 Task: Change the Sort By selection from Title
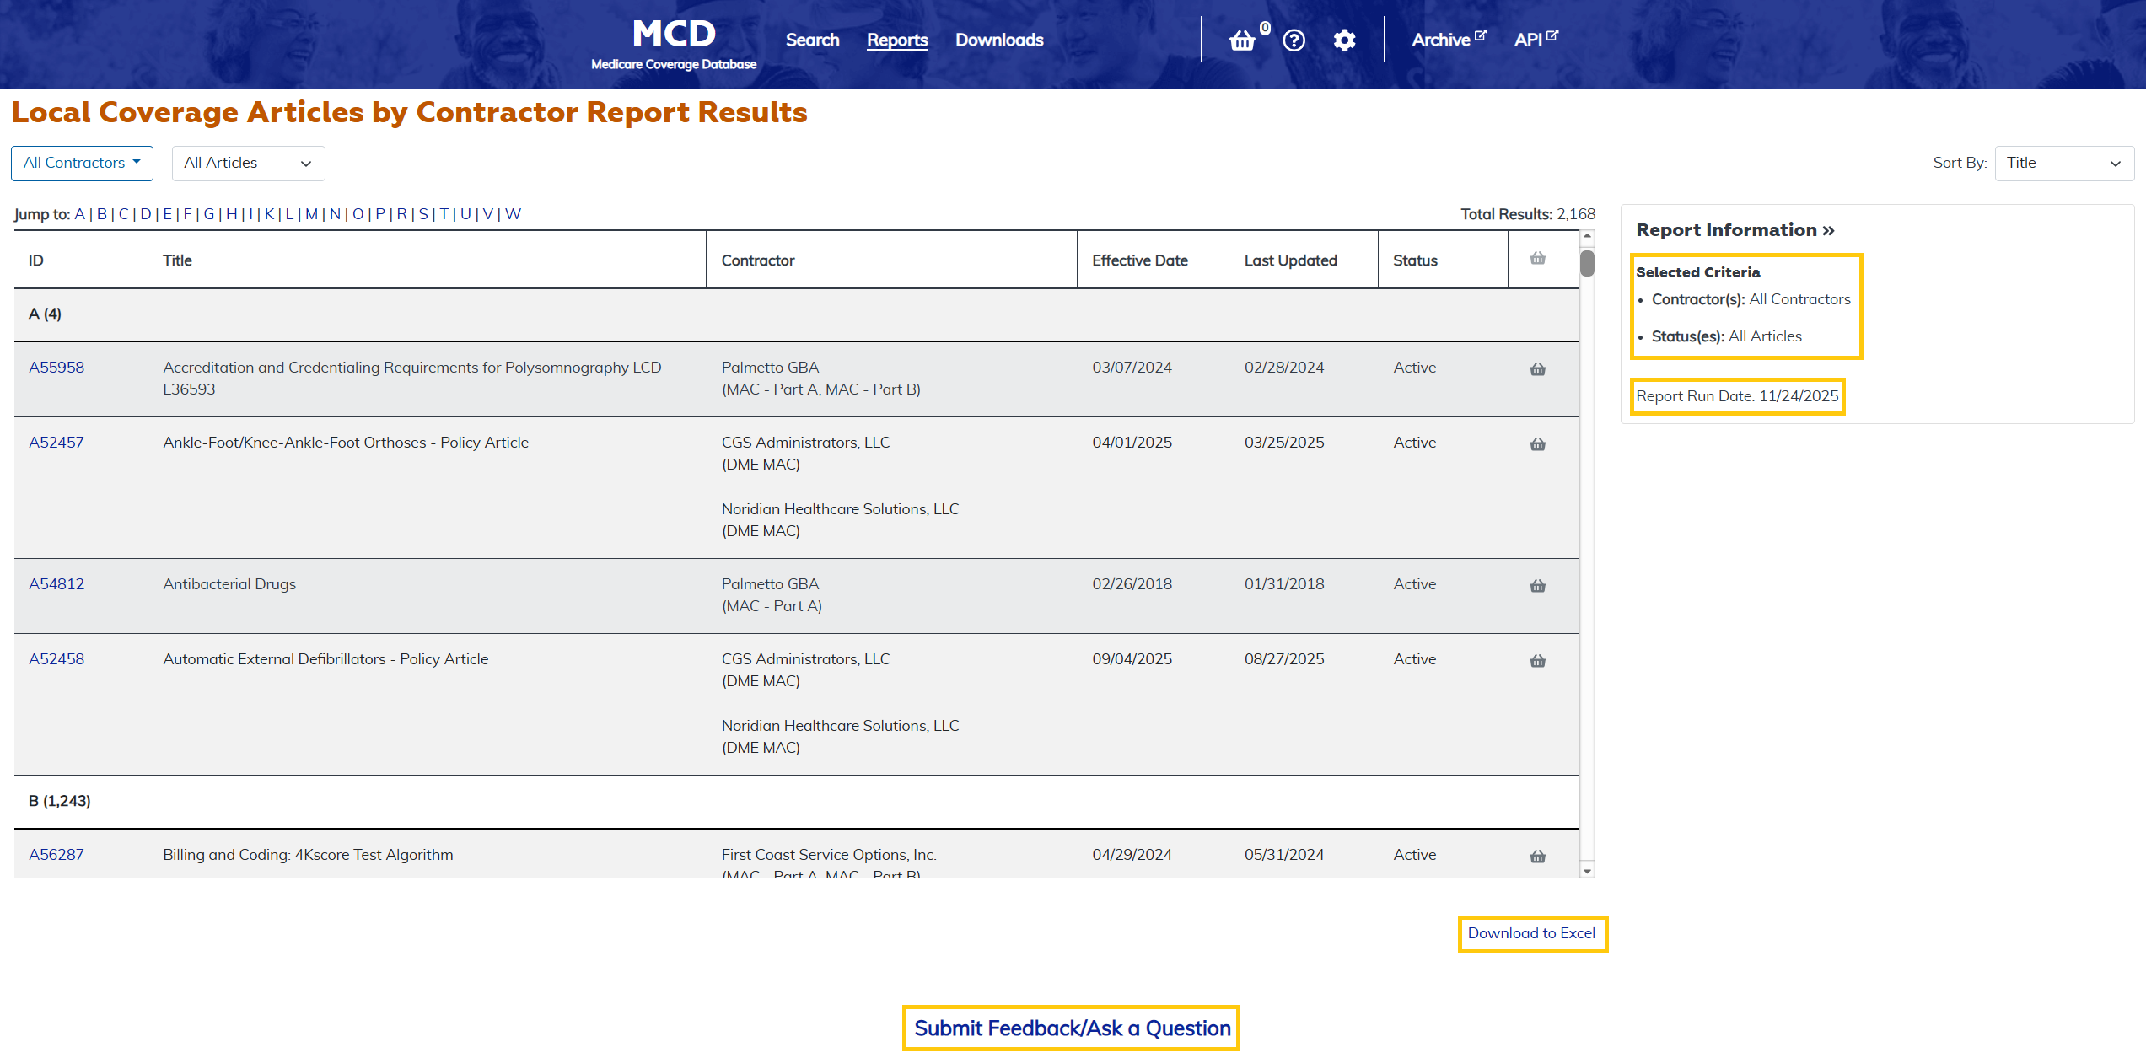[2063, 163]
